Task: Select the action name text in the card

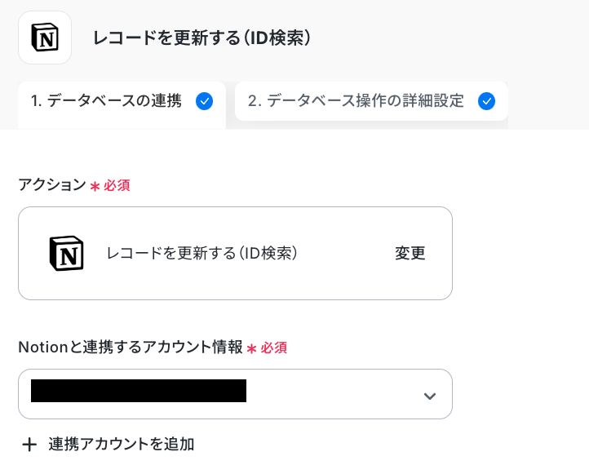Action: pyautogui.click(x=201, y=253)
